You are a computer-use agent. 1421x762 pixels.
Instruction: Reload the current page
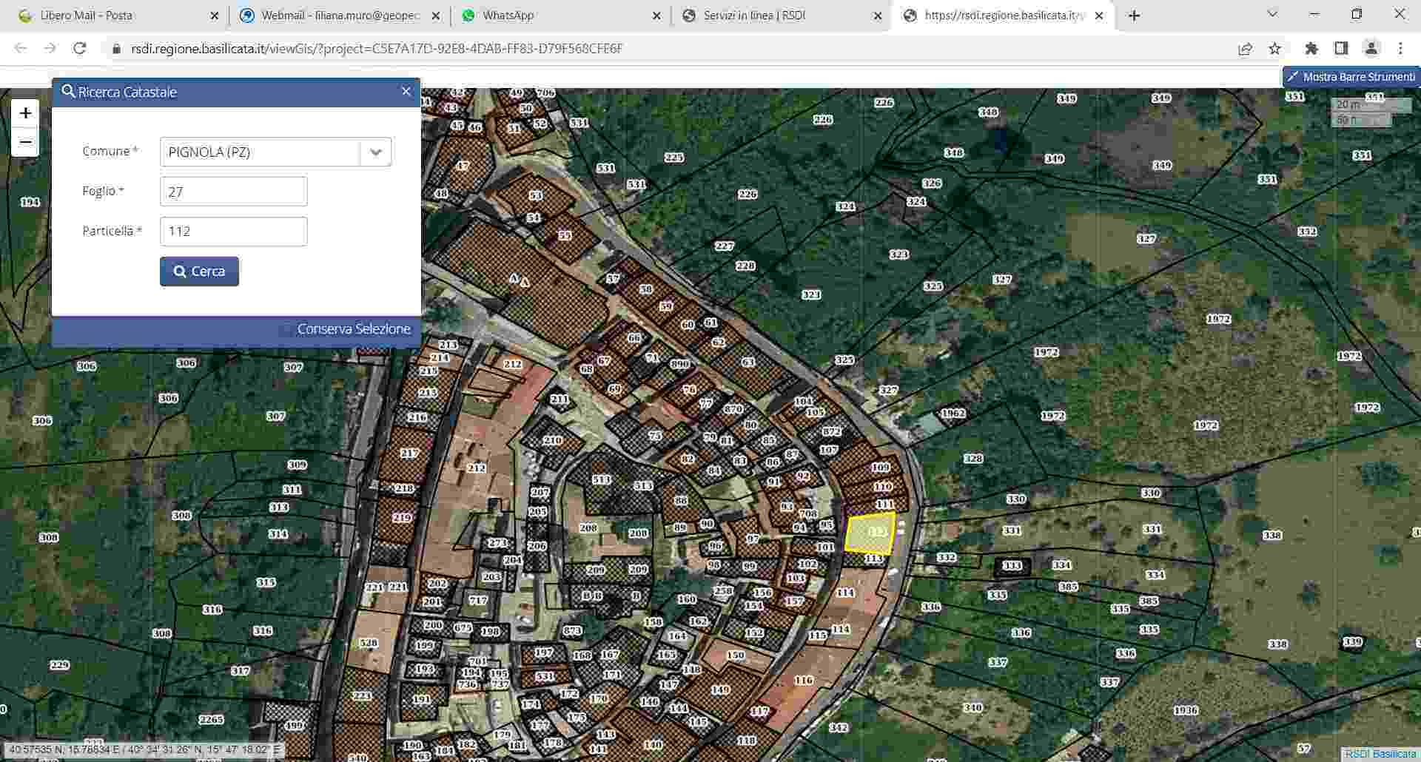coord(80,49)
